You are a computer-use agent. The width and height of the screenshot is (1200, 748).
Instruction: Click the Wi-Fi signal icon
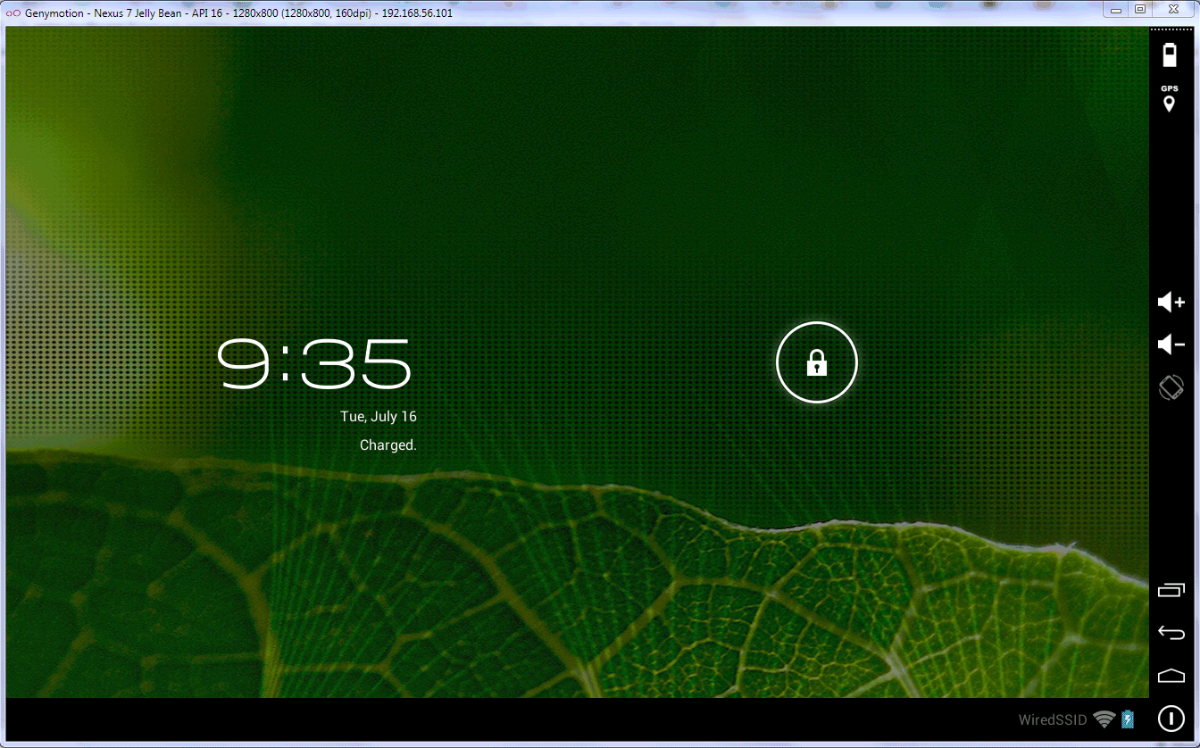point(1104,719)
